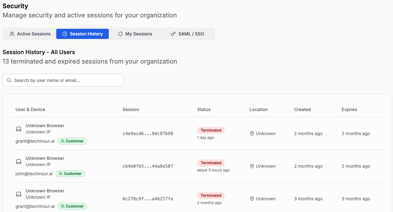Screen dimensions: 393x212
Task: Switch to the My Sessions tab
Action: click(135, 34)
